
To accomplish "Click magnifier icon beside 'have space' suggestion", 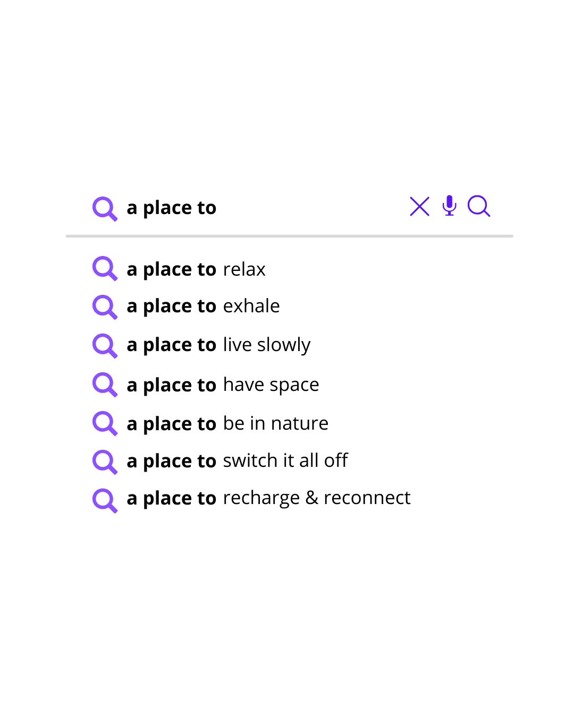I will tap(105, 385).
